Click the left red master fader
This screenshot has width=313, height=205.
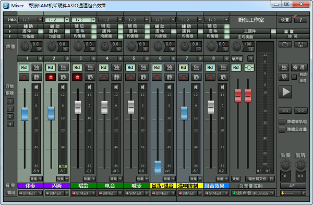click(x=238, y=96)
